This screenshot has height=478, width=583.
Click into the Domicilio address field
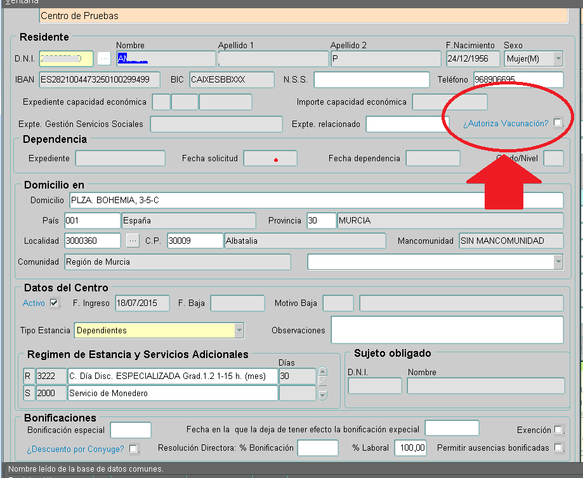315,201
